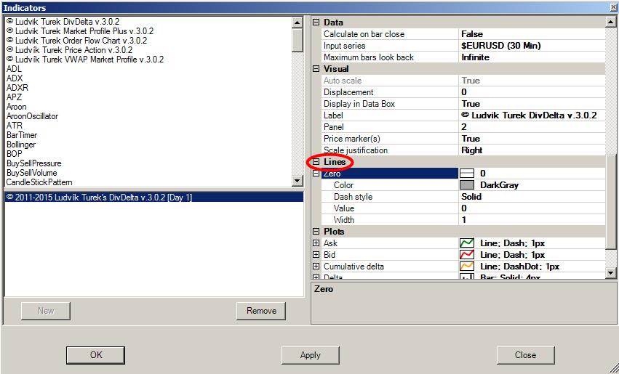Expand the Cumulative delta plot properties

(x=316, y=267)
